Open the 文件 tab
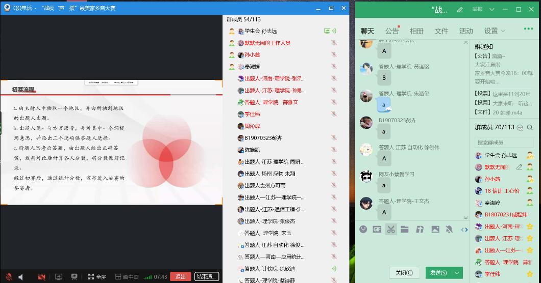 (x=441, y=31)
